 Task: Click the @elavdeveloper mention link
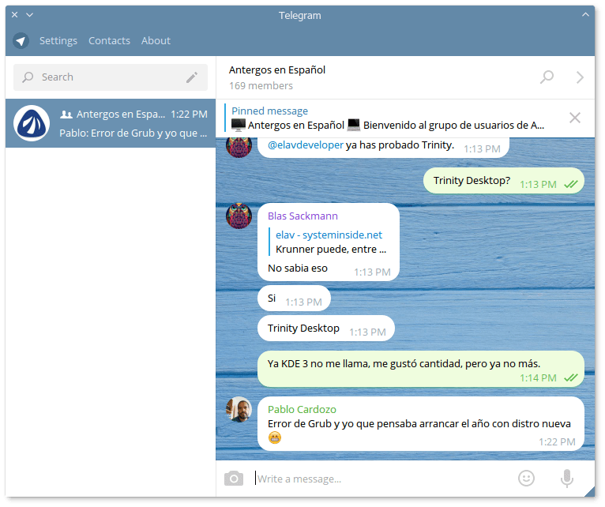tap(305, 145)
